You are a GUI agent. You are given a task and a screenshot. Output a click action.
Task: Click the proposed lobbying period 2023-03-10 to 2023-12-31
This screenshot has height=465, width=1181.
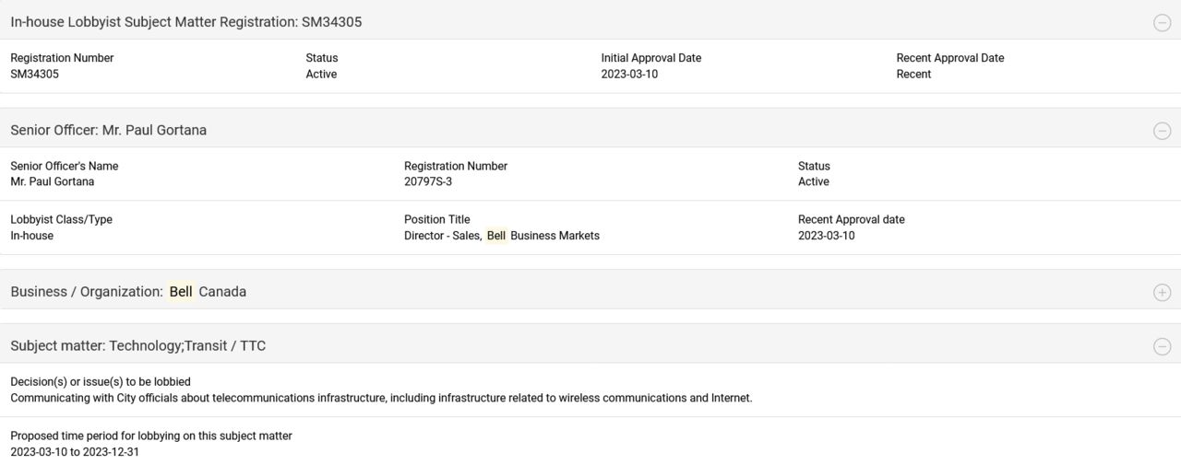pos(75,452)
